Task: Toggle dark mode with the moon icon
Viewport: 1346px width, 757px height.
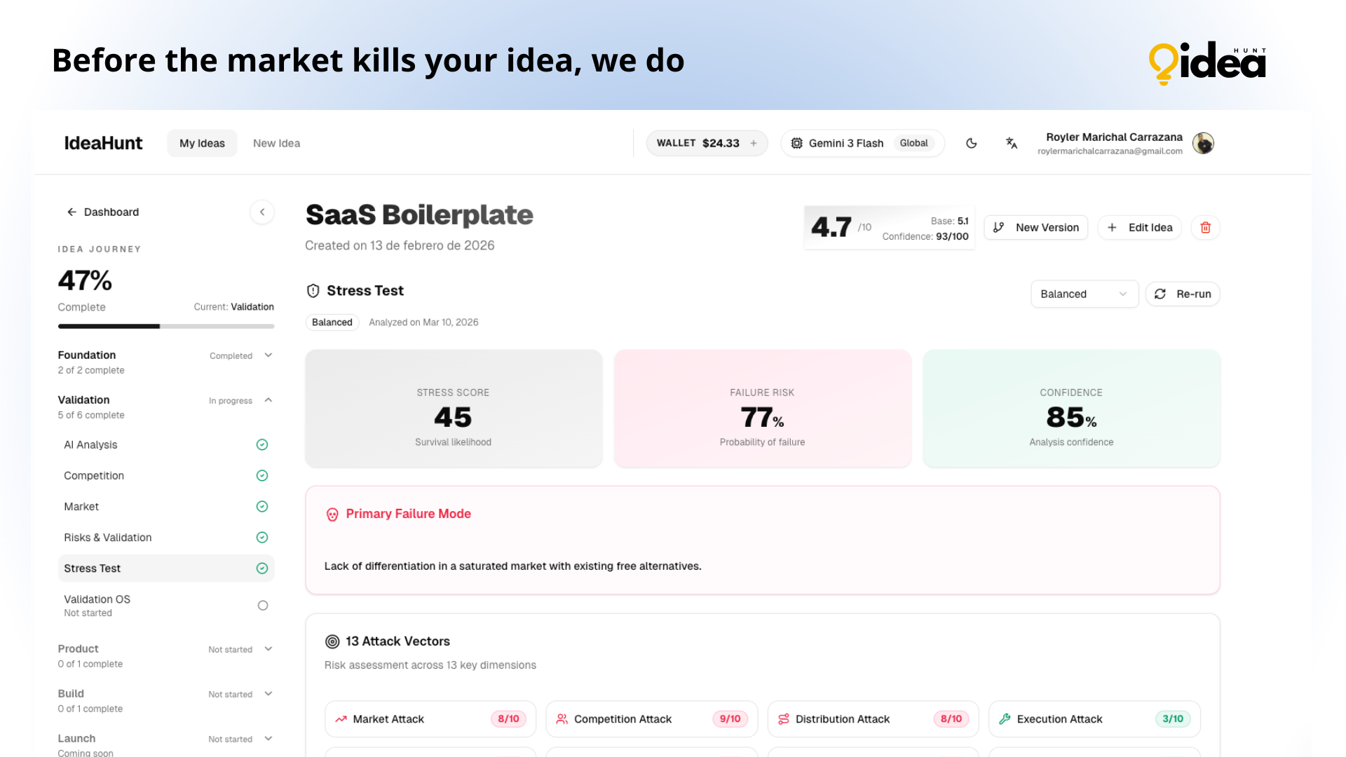Action: 972,143
